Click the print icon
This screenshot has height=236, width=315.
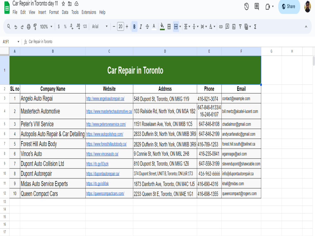pyautogui.click(x=29, y=27)
